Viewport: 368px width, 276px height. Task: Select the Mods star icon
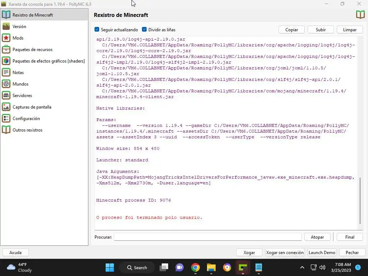tap(6, 38)
